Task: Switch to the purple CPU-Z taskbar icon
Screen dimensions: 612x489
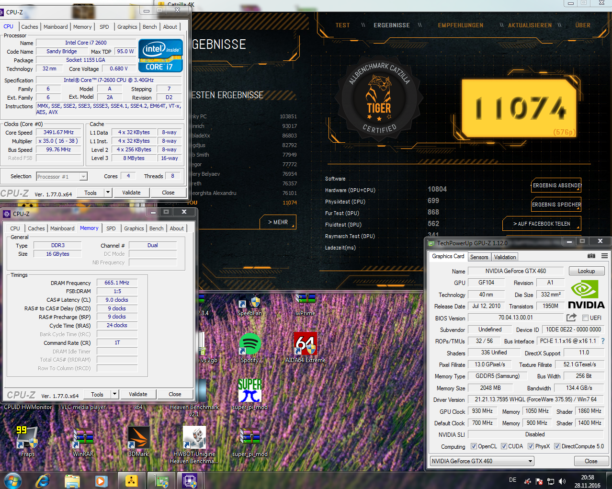Action: pyautogui.click(x=190, y=480)
